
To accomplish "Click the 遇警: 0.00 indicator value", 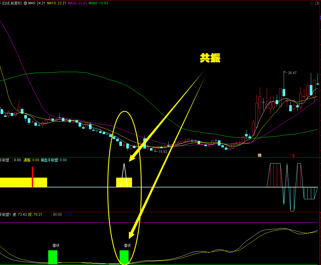I will point(31,160).
